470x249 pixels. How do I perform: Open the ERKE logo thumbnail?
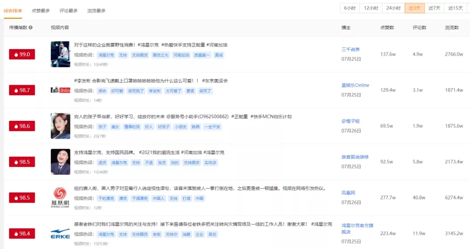coord(60,234)
